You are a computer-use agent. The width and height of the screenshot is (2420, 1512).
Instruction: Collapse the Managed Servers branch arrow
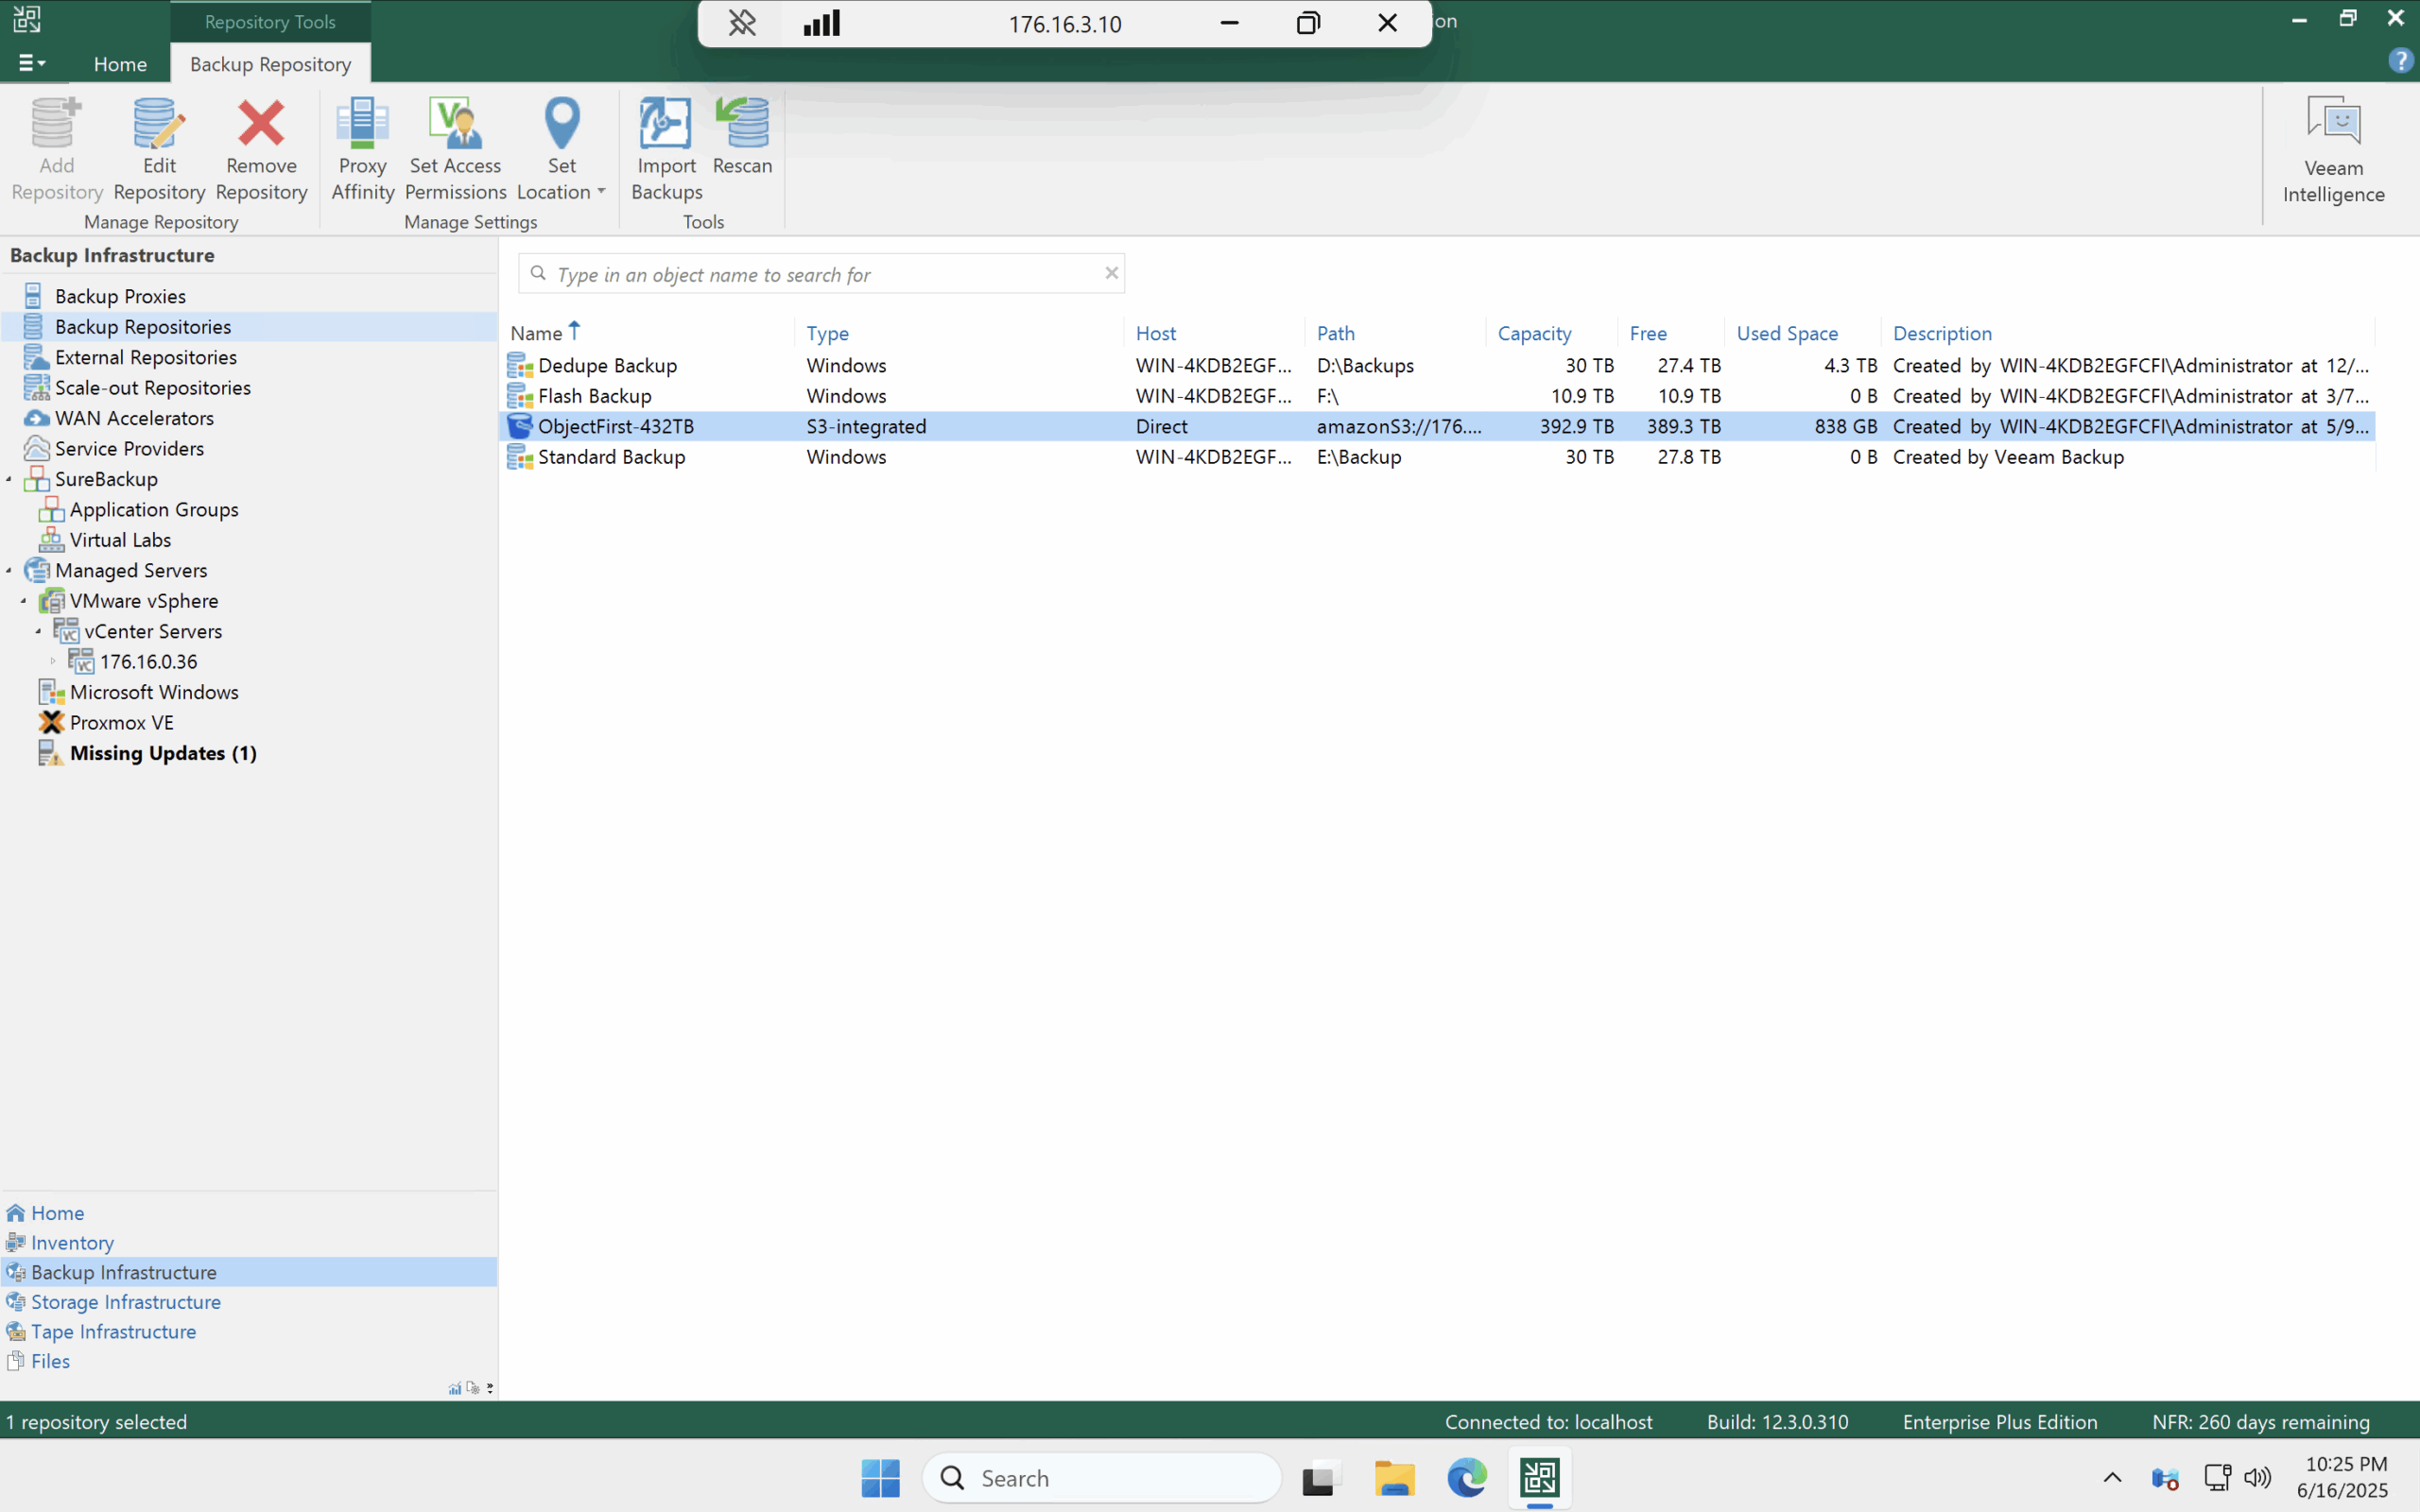tap(9, 571)
